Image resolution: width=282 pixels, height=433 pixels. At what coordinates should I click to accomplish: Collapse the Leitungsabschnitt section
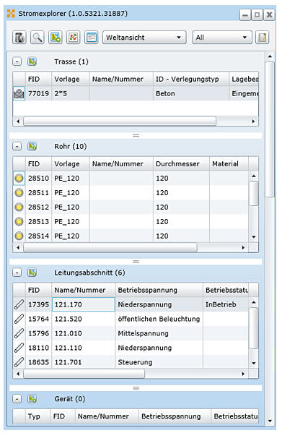(17, 273)
